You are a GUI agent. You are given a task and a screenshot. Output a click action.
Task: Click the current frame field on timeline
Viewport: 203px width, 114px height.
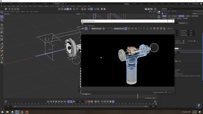80,102
